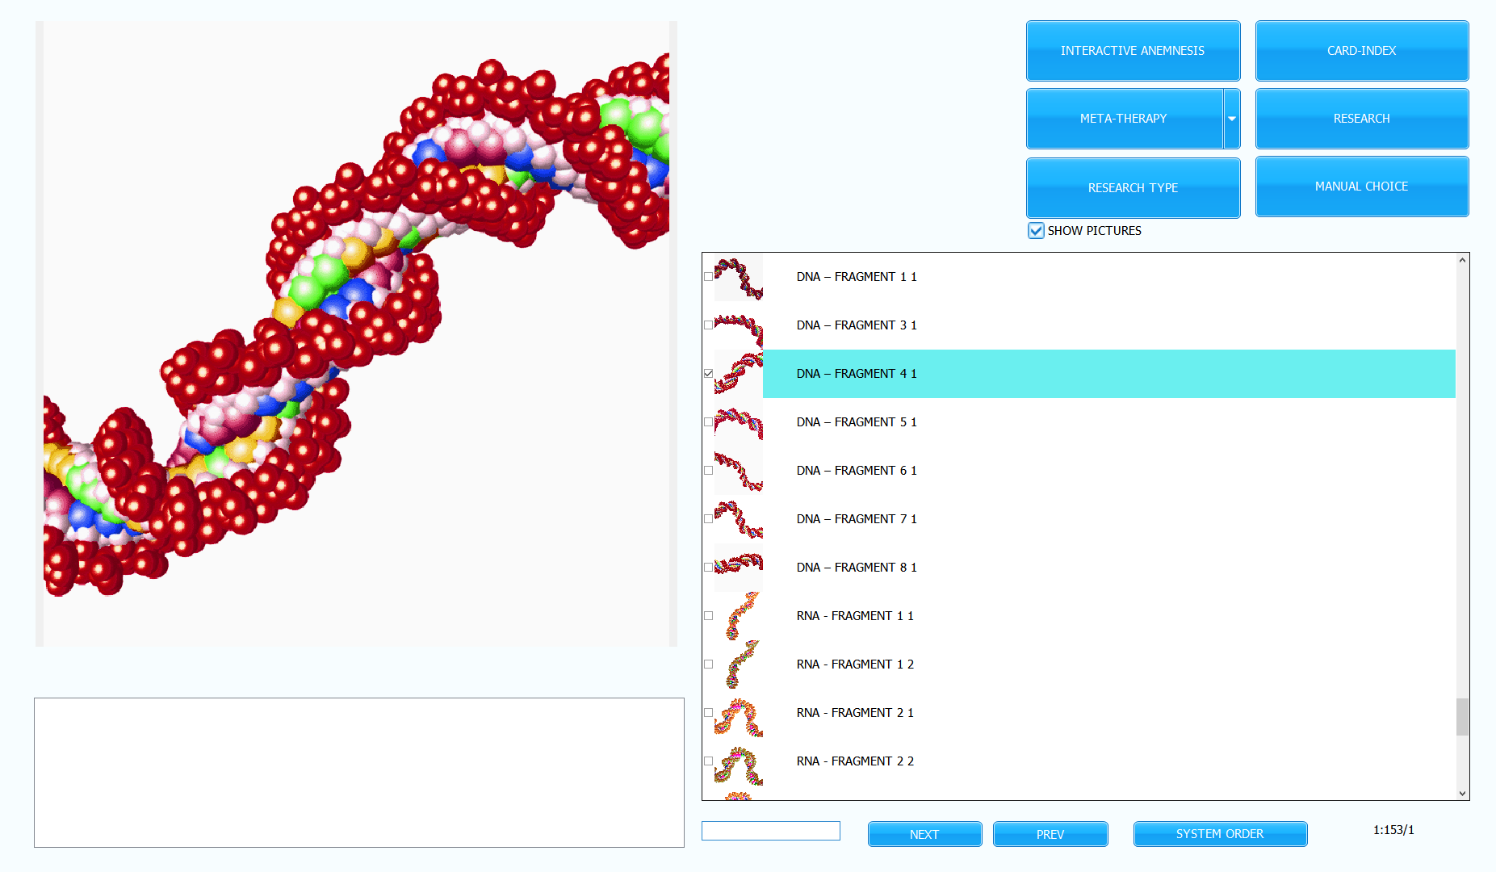Open the Research Type menu
This screenshot has width=1496, height=872.
tap(1132, 187)
